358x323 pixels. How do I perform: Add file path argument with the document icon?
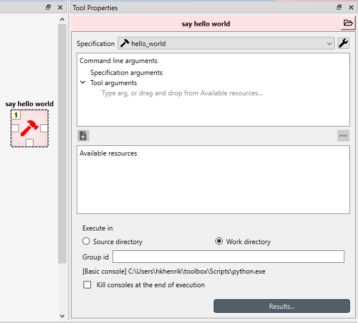(x=83, y=136)
